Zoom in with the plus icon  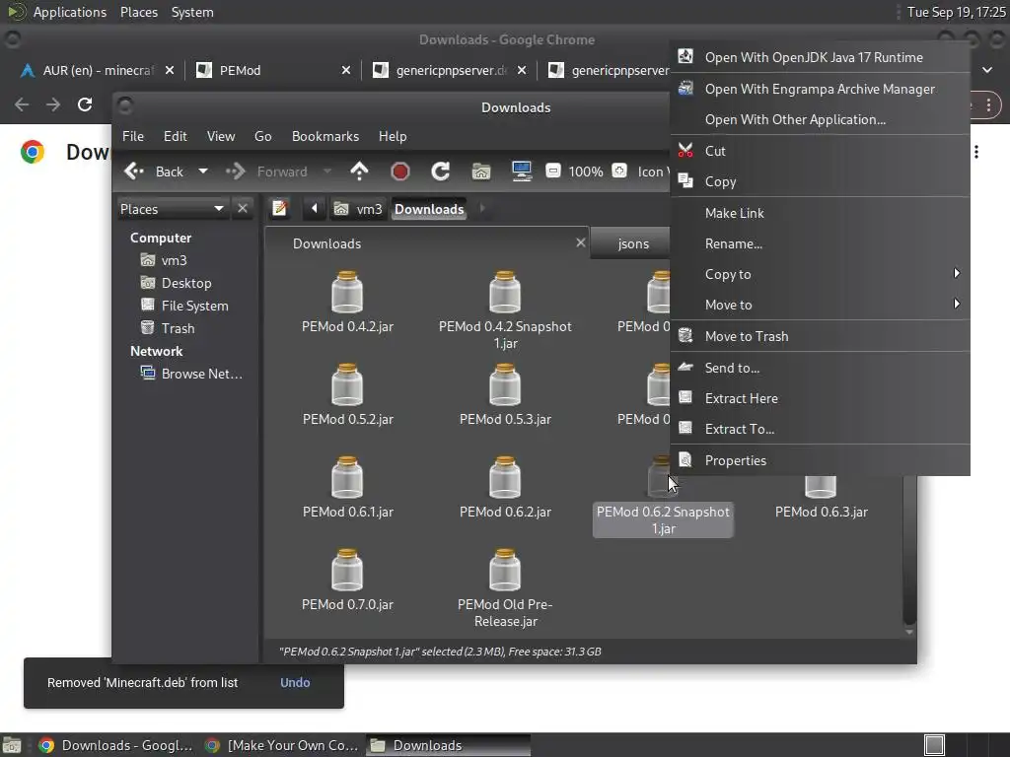[619, 171]
